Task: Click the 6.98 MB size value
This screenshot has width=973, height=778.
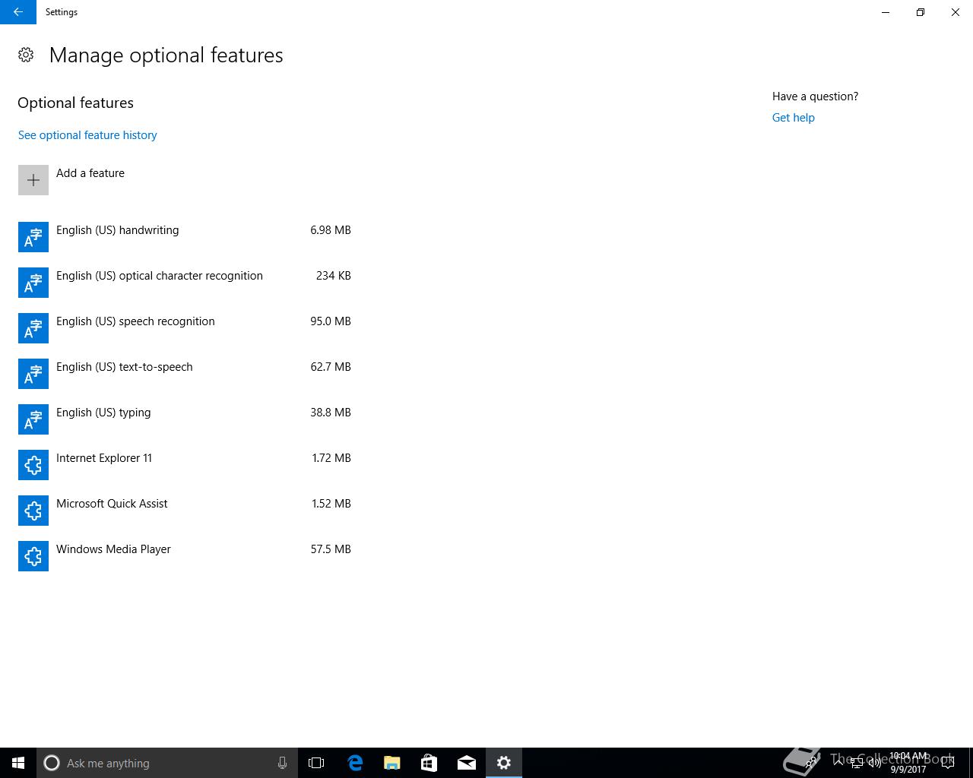Action: coord(331,230)
